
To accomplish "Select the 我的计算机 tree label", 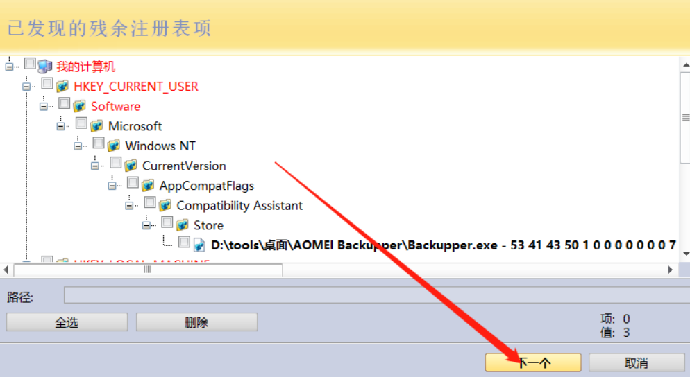I will pos(86,67).
